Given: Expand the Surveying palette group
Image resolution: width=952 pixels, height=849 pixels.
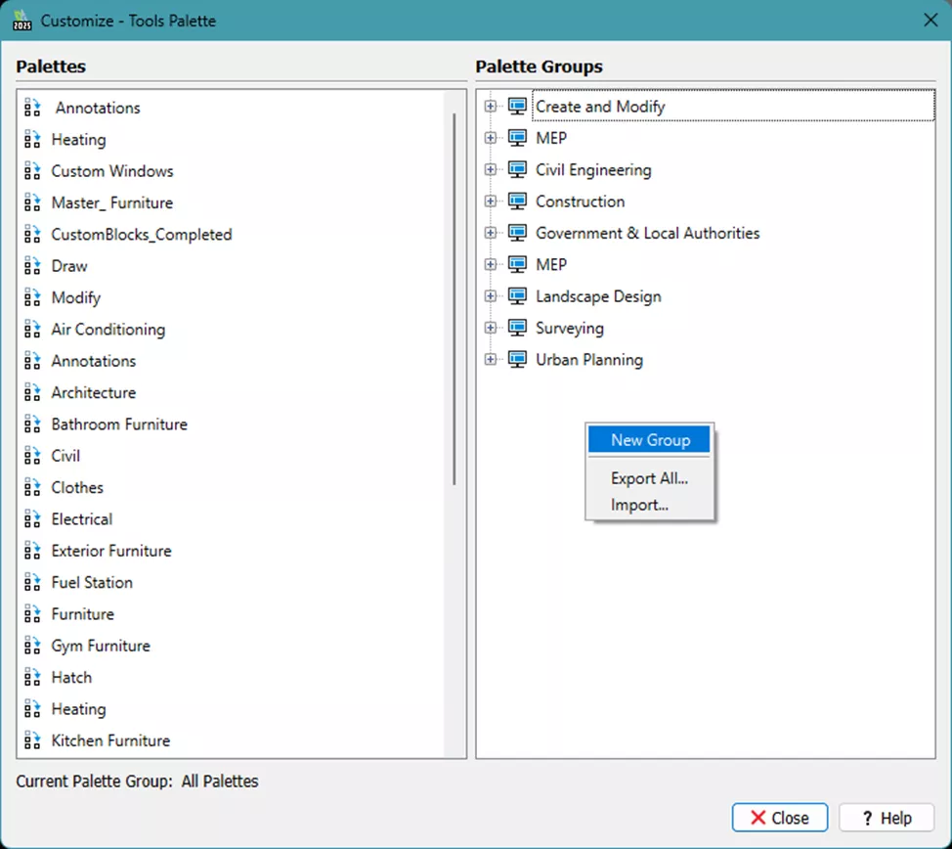Looking at the screenshot, I should (491, 328).
